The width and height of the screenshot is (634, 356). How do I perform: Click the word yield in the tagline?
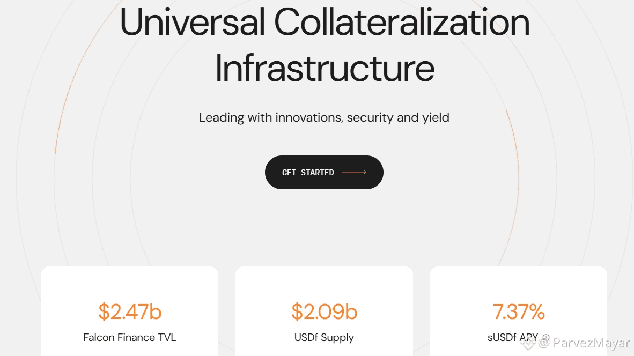436,117
